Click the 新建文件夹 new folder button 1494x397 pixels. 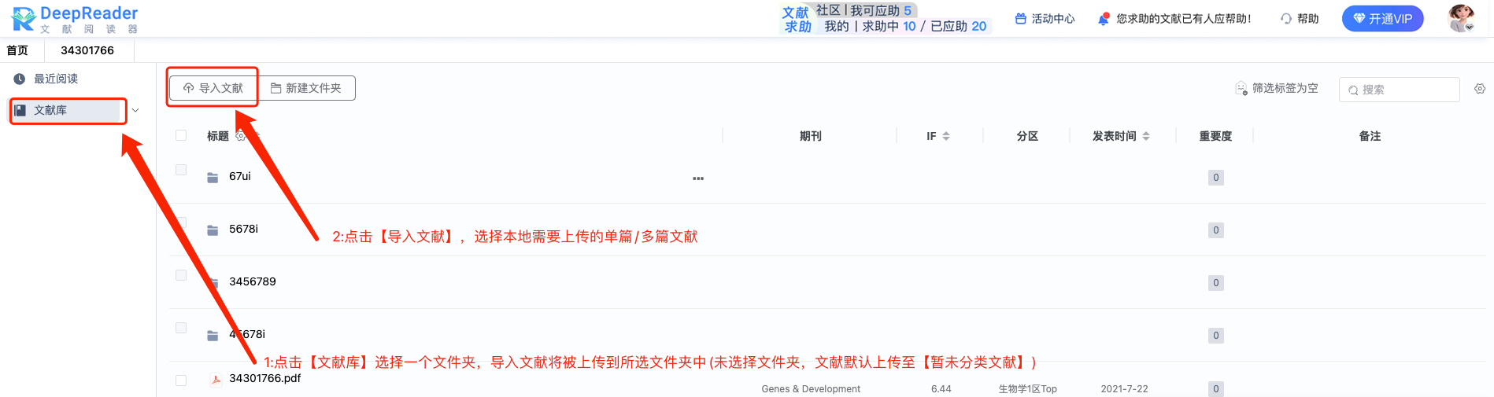307,88
